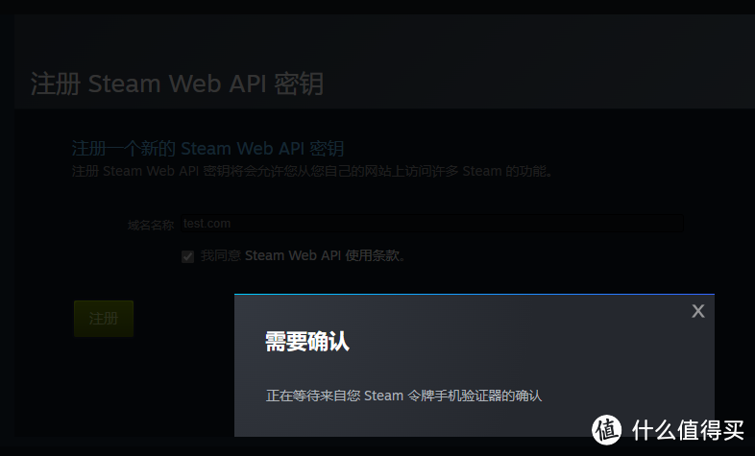Click the 需要确认 dialog title
The width and height of the screenshot is (755, 456).
point(307,342)
